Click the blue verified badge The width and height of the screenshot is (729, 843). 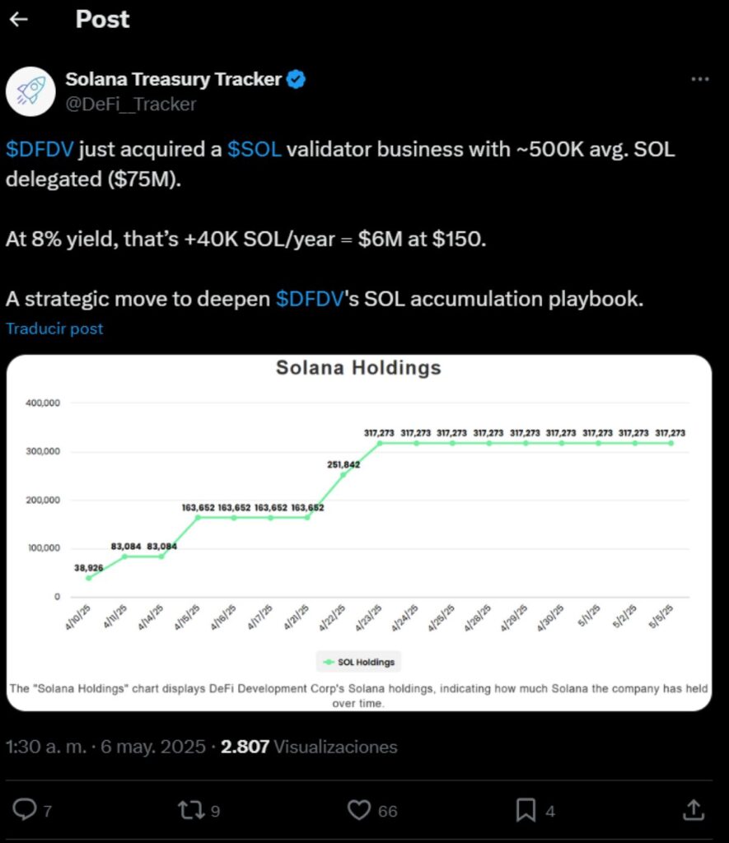296,79
